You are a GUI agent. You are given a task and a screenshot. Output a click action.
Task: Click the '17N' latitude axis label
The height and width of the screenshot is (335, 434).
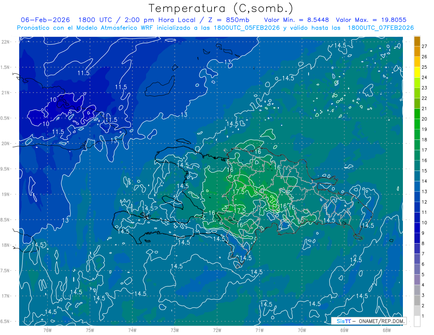pos(6,296)
